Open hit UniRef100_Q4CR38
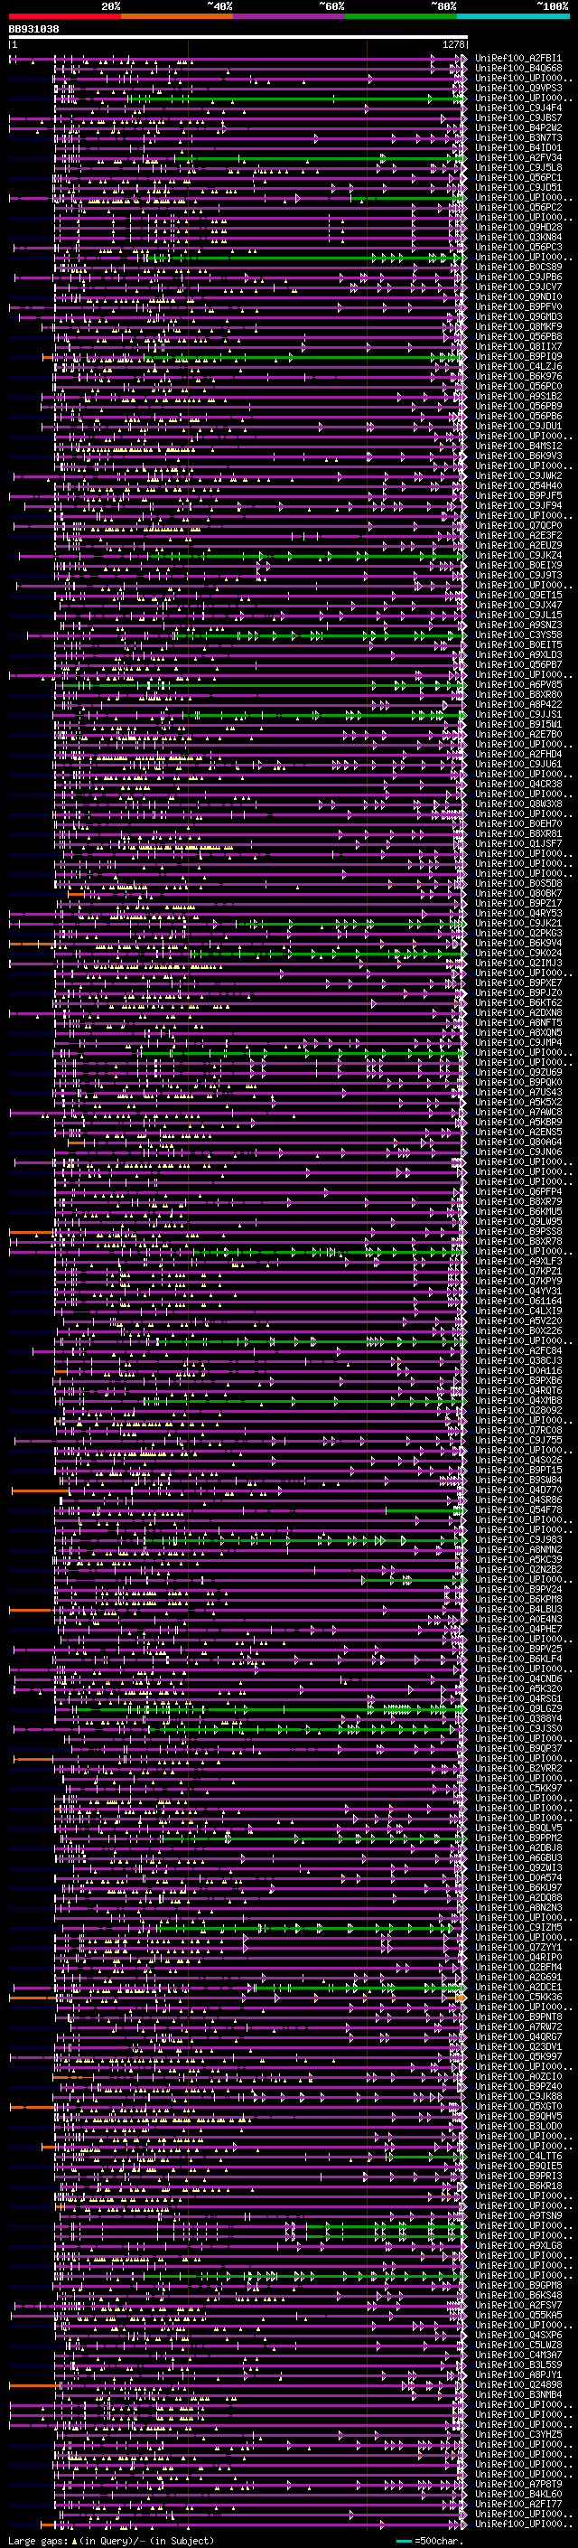Image resolution: width=578 pixels, height=2548 pixels. 518,785
